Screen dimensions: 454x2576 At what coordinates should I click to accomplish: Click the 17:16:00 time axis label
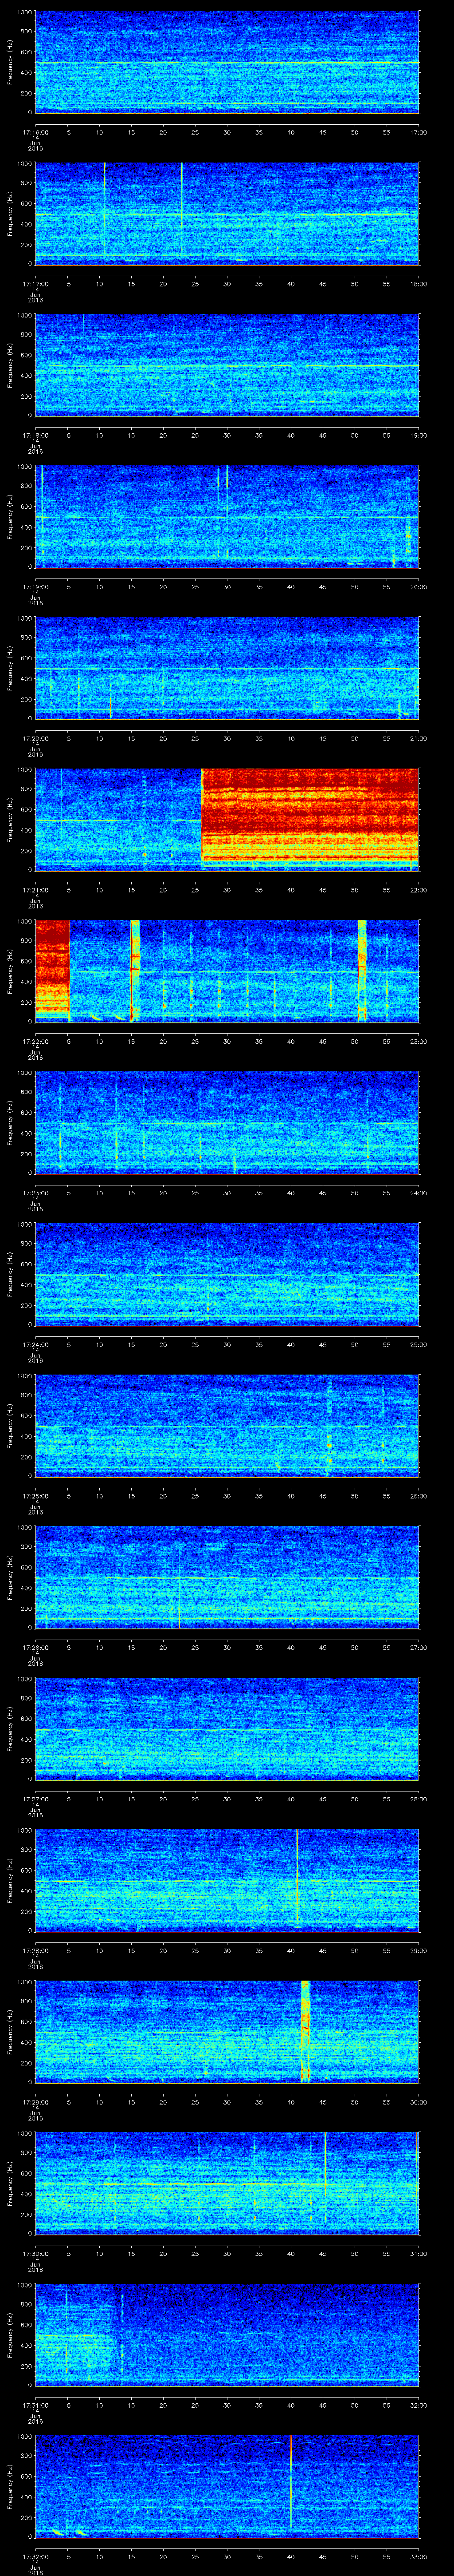[x=36, y=131]
